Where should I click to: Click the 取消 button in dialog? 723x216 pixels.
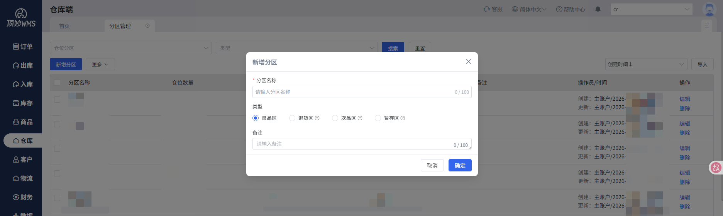click(x=432, y=165)
